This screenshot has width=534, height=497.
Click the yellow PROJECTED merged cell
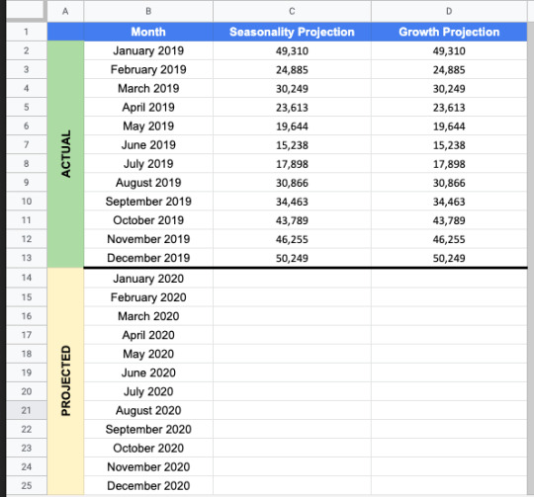pos(65,381)
